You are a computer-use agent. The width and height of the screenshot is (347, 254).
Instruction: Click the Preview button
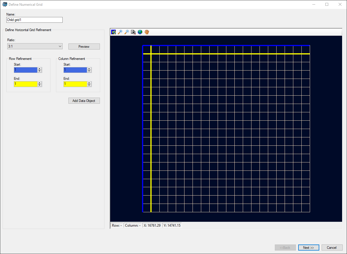[84, 46]
